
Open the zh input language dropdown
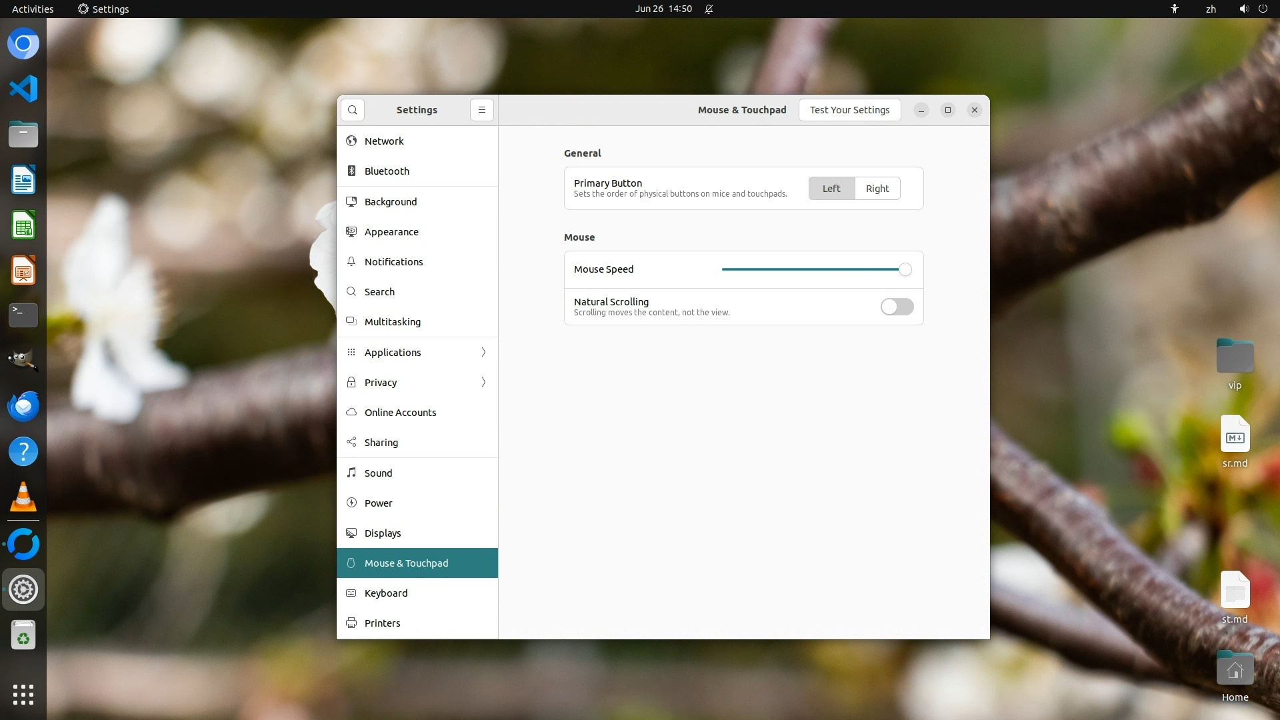tap(1211, 9)
